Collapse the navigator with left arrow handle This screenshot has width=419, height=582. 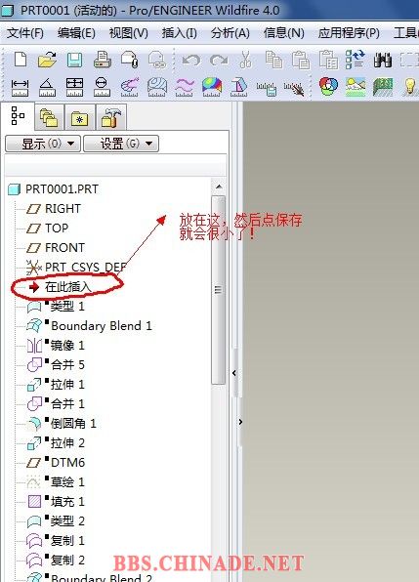(x=234, y=373)
